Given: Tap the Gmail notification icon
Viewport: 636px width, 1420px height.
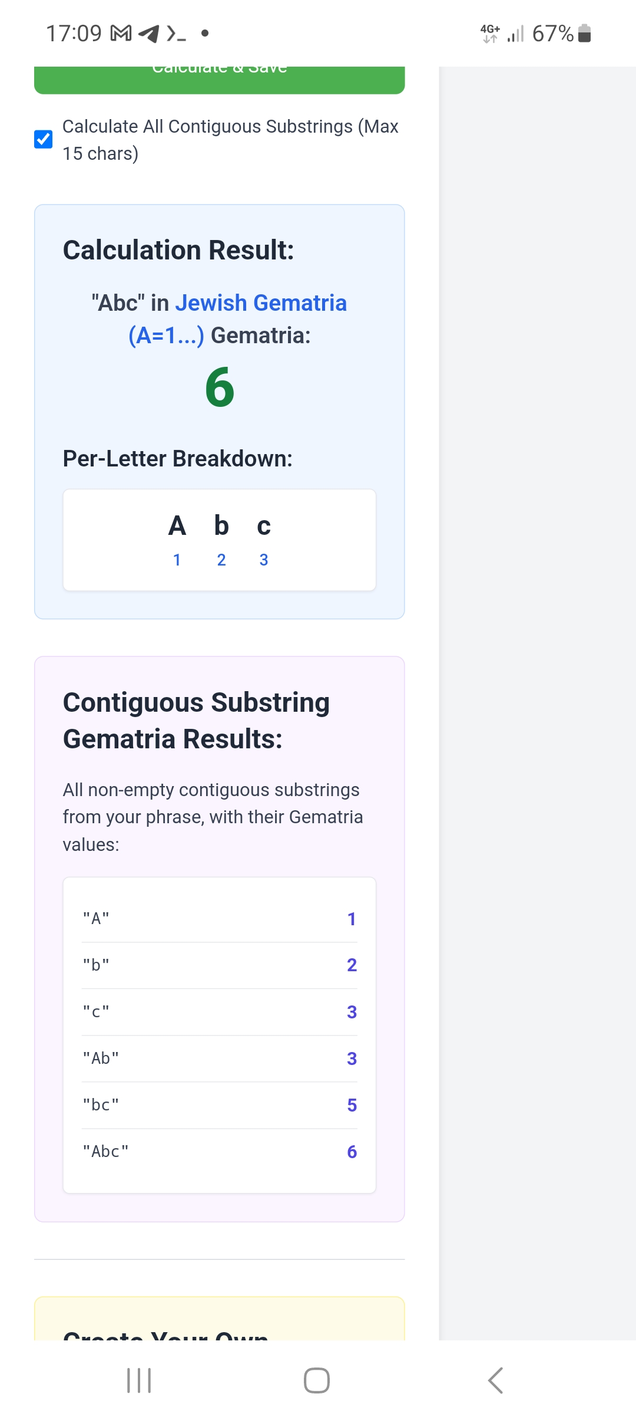Looking at the screenshot, I should pos(121,34).
